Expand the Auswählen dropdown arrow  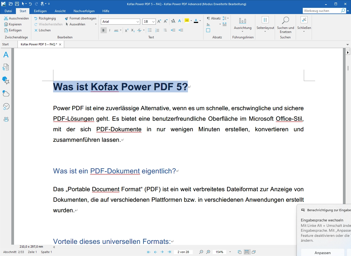(x=96, y=24)
